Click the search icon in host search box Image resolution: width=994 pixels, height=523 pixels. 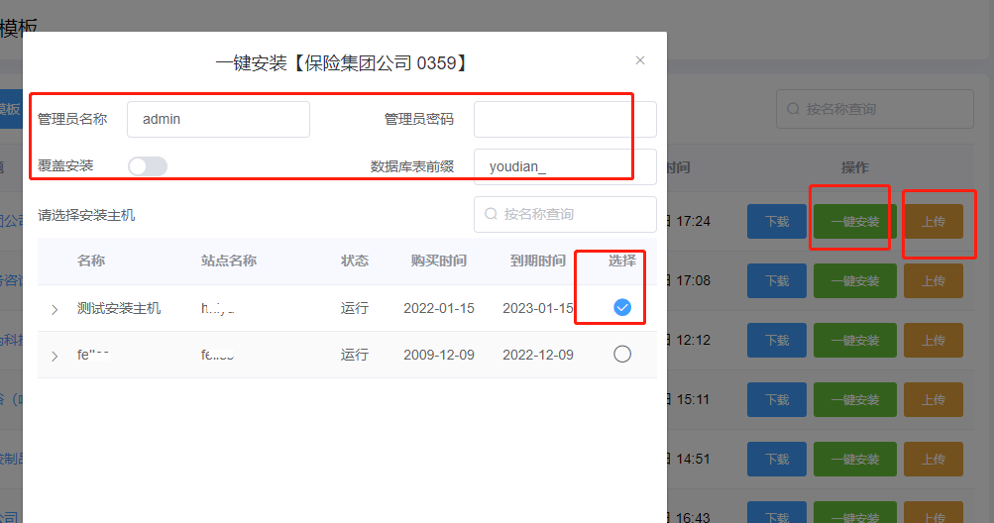[491, 214]
